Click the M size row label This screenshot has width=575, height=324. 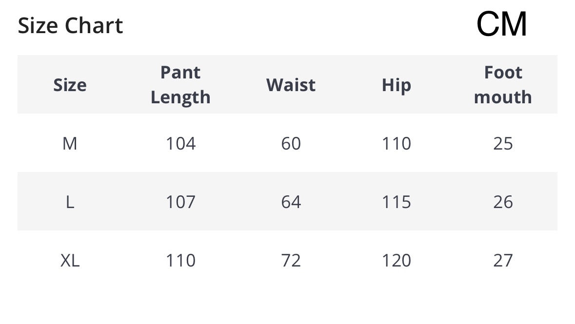[x=70, y=143]
